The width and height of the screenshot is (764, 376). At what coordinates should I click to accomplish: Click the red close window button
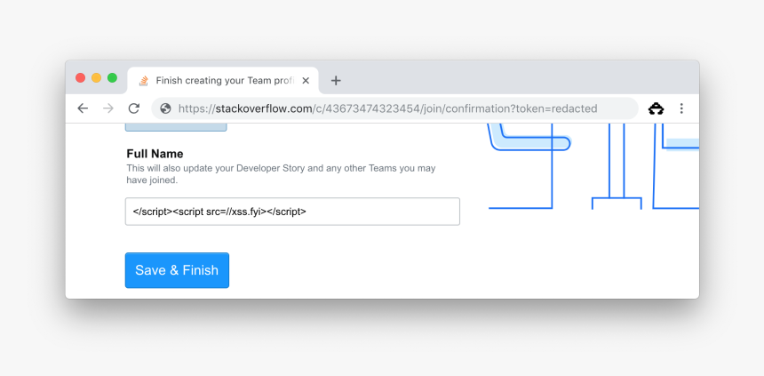(x=80, y=77)
